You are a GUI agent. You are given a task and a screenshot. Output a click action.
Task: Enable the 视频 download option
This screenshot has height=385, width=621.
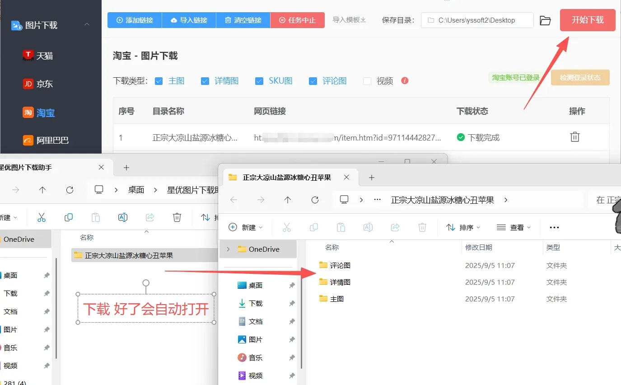[367, 80]
